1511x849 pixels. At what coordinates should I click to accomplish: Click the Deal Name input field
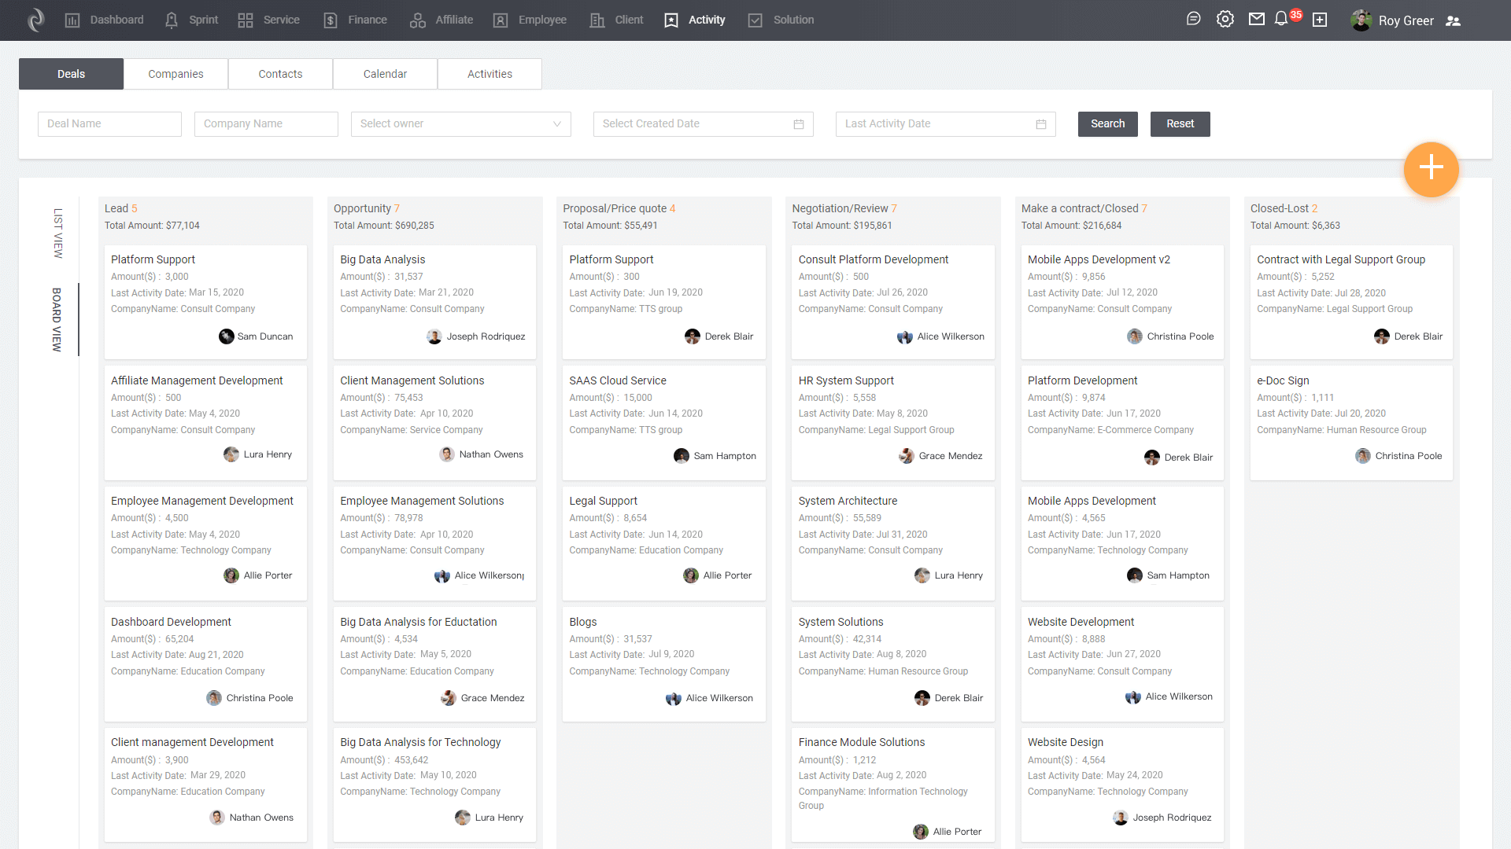[x=109, y=124]
